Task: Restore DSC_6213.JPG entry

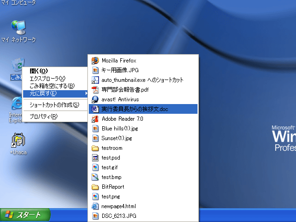Action: [143, 216]
